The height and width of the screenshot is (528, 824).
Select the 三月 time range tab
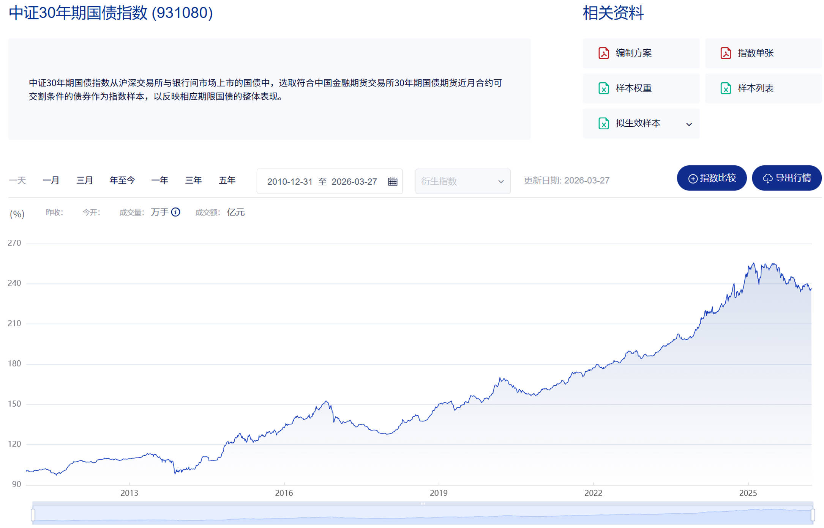point(84,180)
